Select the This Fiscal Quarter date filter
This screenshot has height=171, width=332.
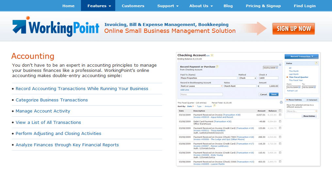click(299, 77)
